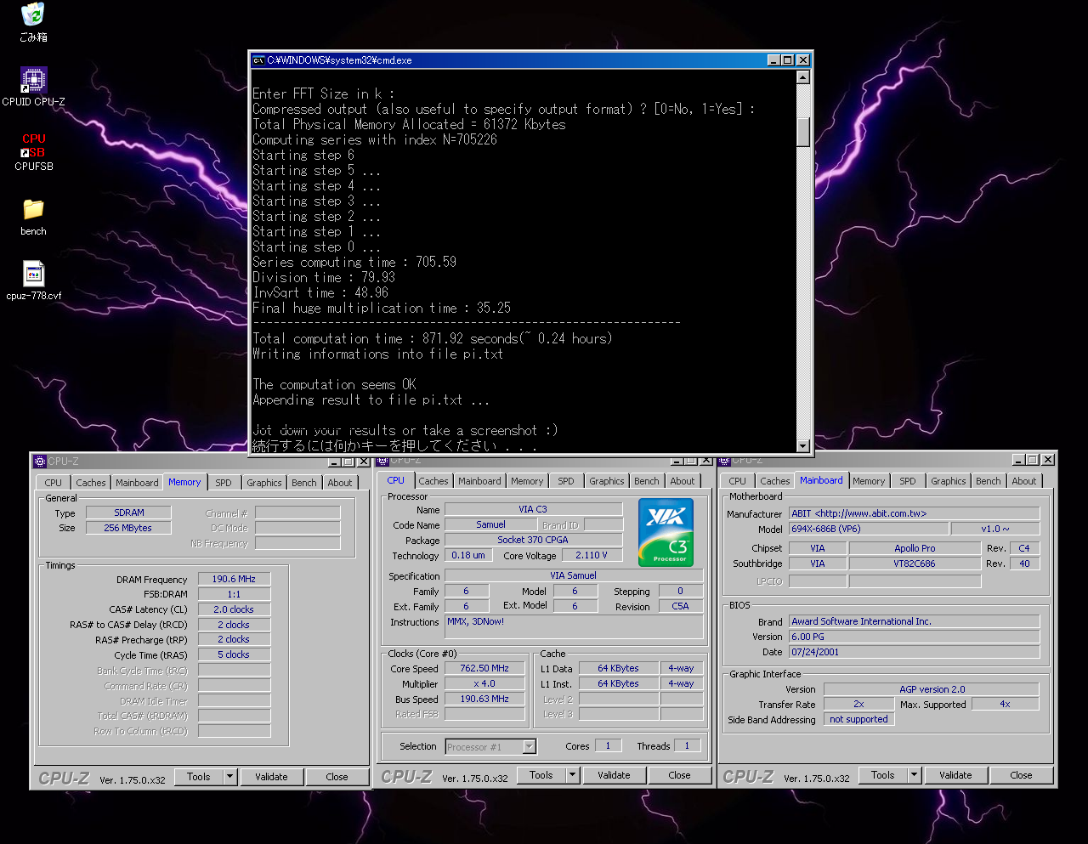Open CPU tab in Mainboard window
1088x844 pixels.
(x=737, y=481)
